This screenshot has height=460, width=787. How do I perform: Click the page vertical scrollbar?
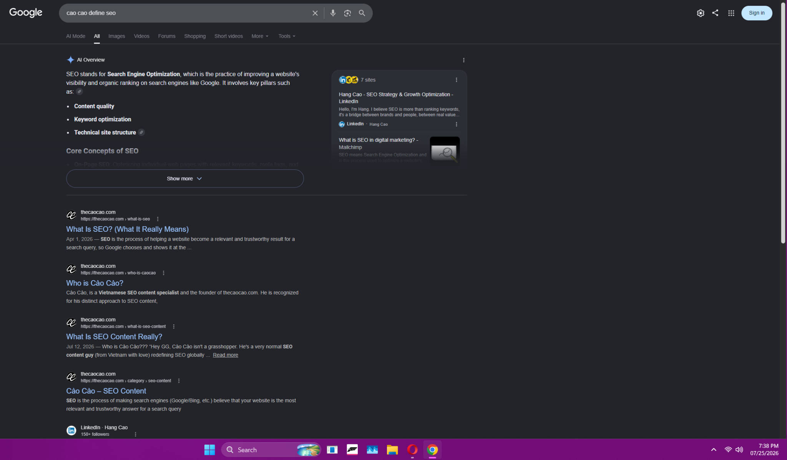pyautogui.click(x=783, y=123)
